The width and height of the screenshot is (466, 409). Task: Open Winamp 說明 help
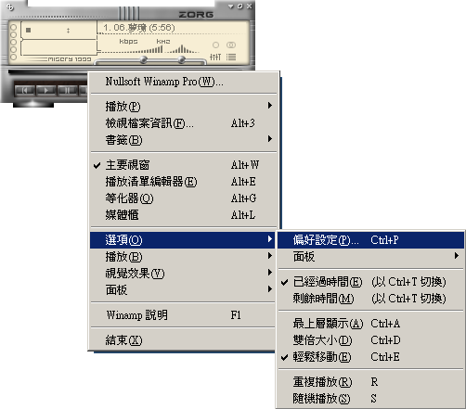pyautogui.click(x=183, y=315)
